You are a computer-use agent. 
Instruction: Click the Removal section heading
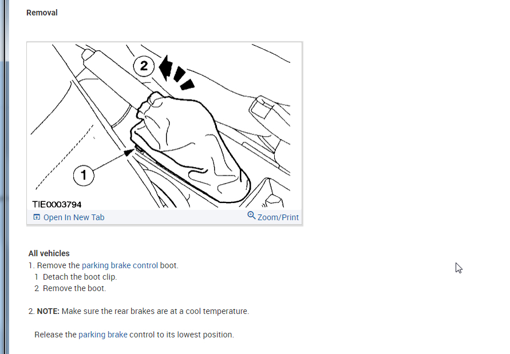pos(42,13)
